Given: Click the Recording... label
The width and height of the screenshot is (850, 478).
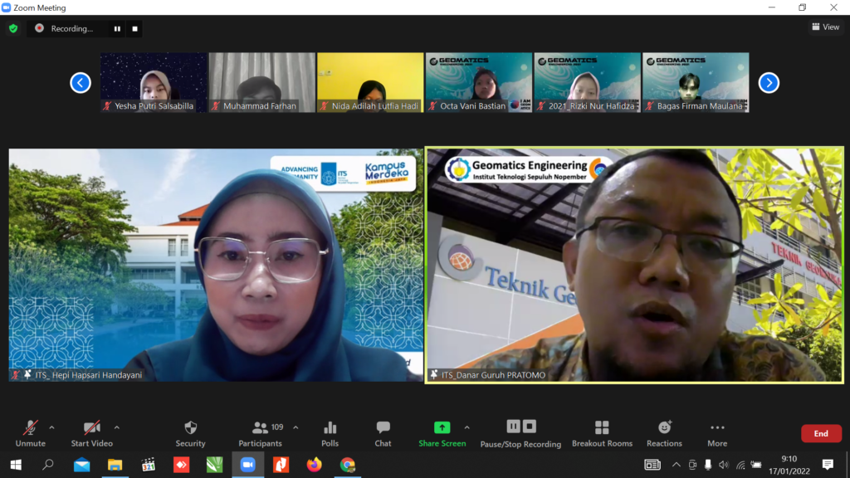Looking at the screenshot, I should (x=72, y=29).
